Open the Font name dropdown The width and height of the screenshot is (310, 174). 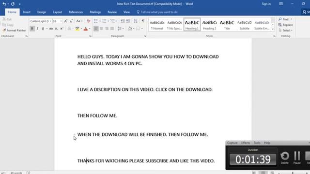[50, 21]
